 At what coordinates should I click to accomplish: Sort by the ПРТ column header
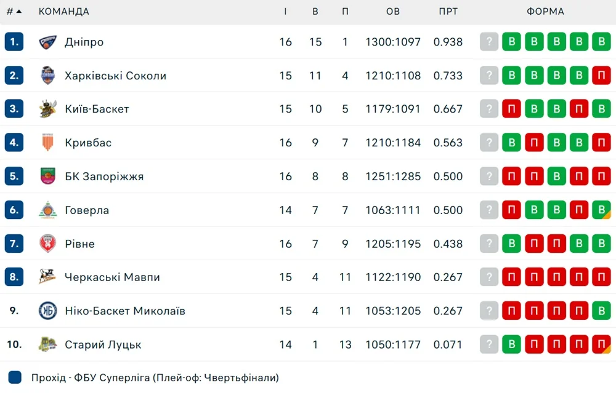point(448,11)
